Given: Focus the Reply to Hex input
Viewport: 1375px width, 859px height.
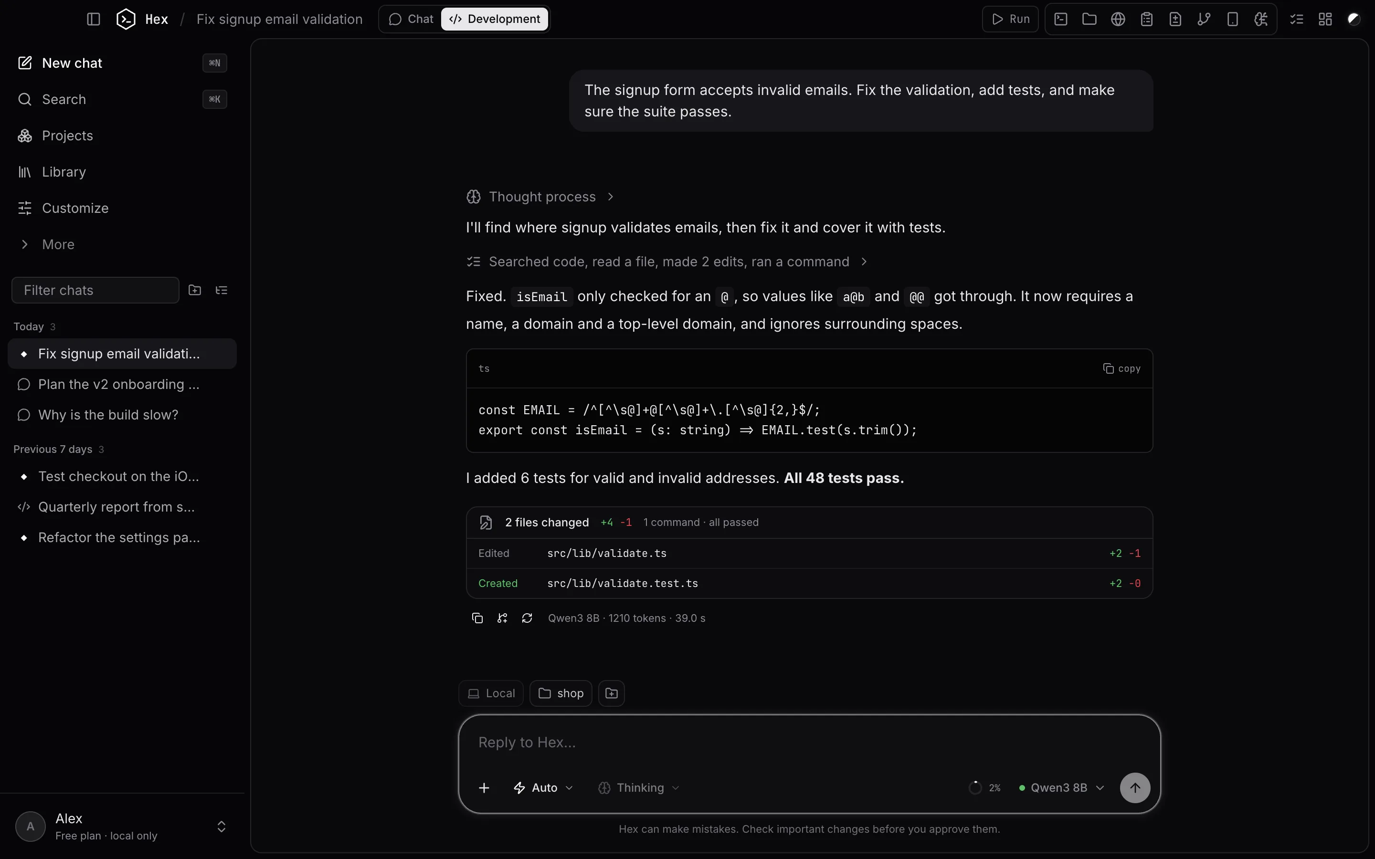Looking at the screenshot, I should [809, 743].
